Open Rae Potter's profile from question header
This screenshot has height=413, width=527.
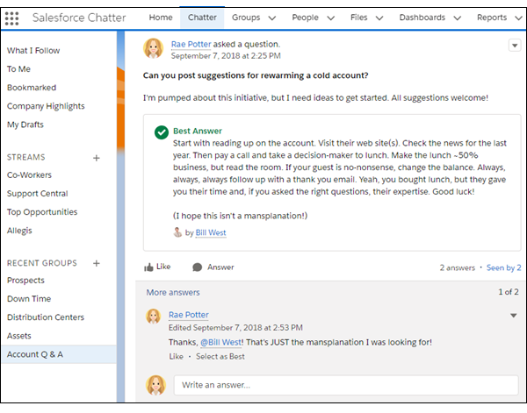click(x=191, y=45)
